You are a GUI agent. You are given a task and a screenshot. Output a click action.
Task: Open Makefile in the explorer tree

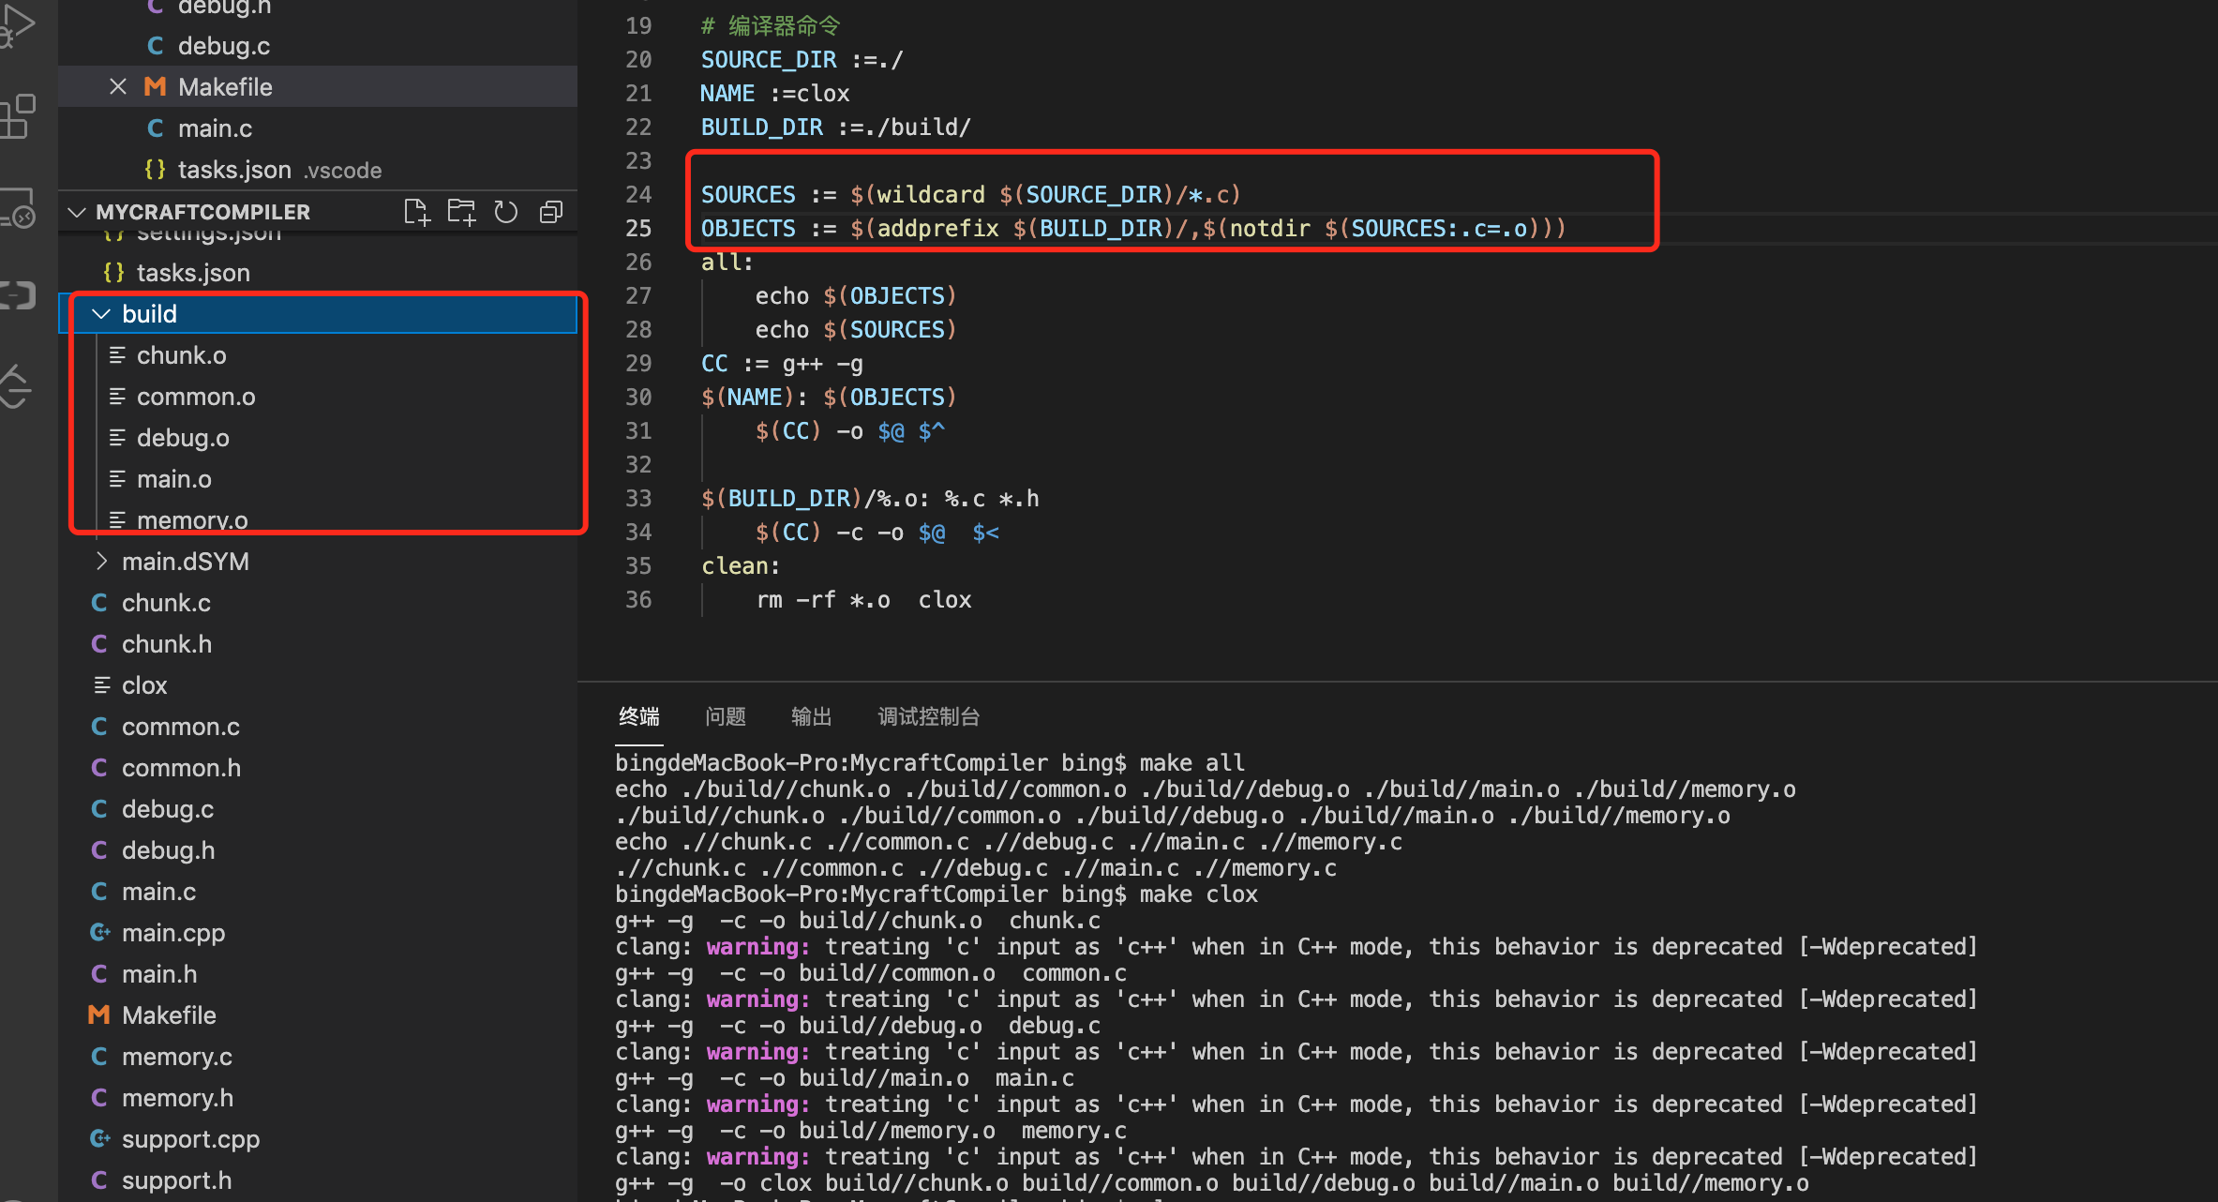(318, 1015)
